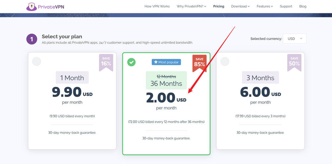This screenshot has height=164, width=332.
Task: Click the Save 50% ribbon badge
Action: click(x=294, y=62)
